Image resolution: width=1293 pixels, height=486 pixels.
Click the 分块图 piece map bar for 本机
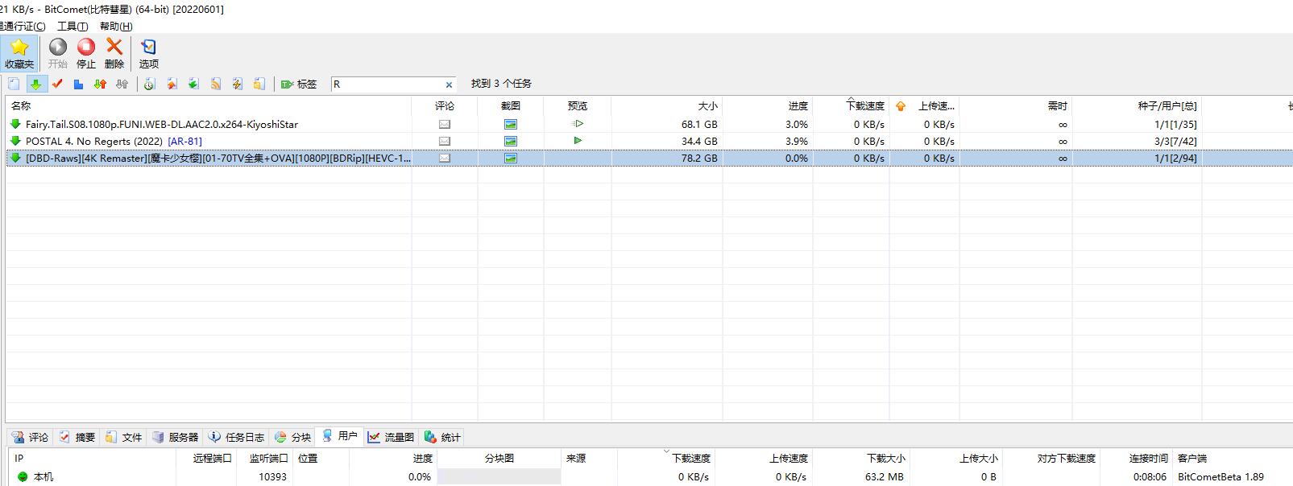[499, 476]
